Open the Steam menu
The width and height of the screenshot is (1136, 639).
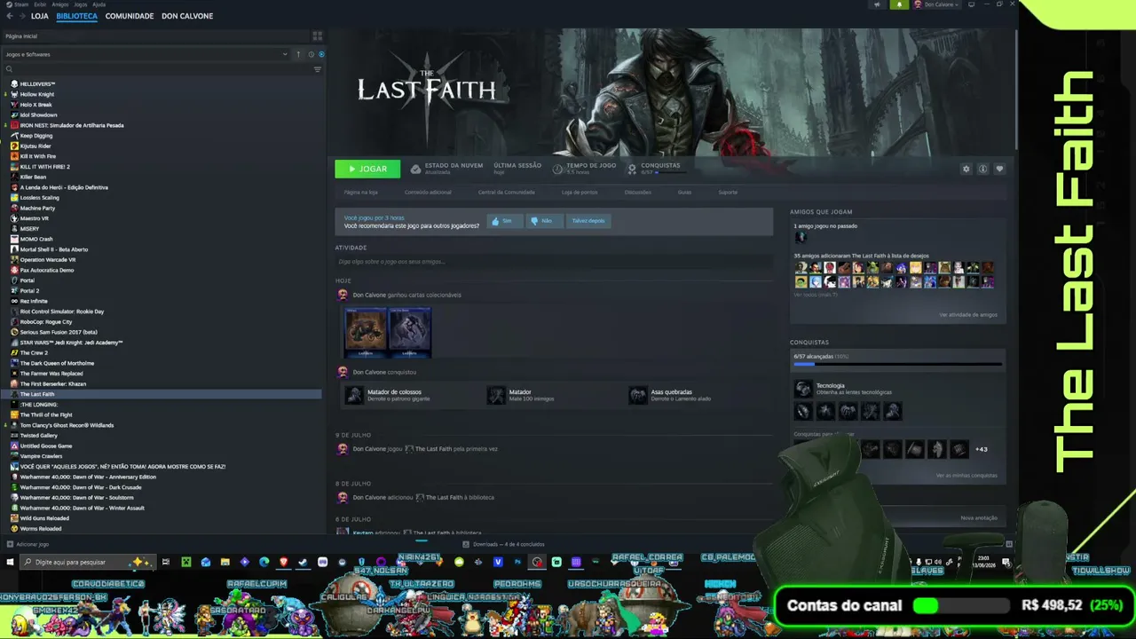21,4
